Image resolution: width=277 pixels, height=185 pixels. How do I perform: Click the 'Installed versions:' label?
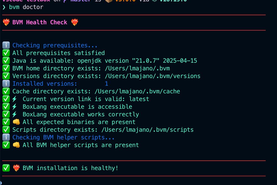click(x=45, y=84)
